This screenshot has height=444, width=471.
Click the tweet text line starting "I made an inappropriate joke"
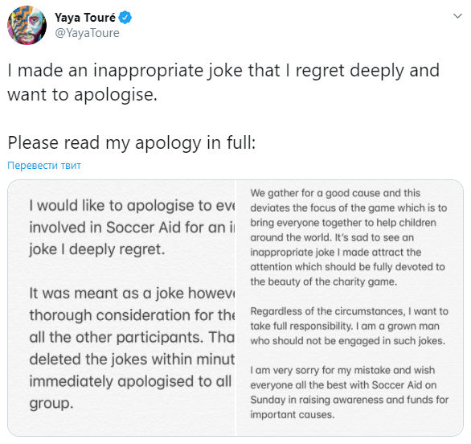(223, 71)
